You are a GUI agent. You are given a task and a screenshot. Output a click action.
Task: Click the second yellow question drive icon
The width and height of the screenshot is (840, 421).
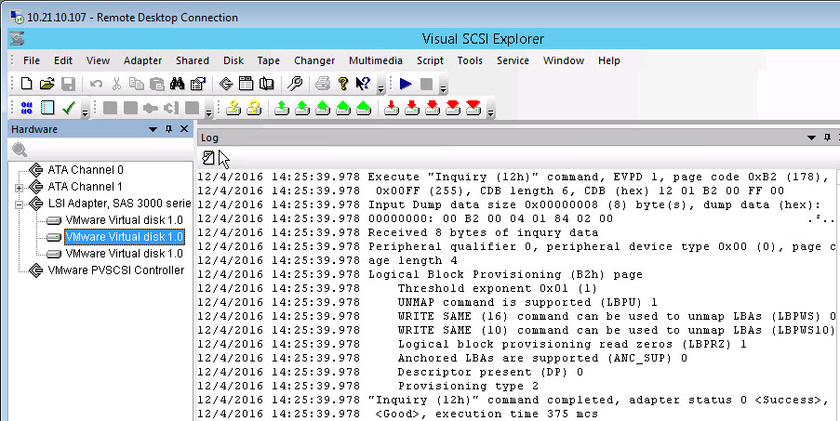coord(253,108)
